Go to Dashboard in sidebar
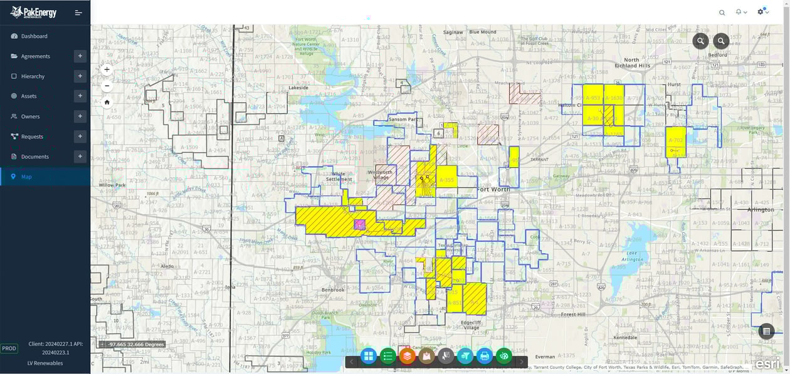This screenshot has width=790, height=374. [34, 36]
